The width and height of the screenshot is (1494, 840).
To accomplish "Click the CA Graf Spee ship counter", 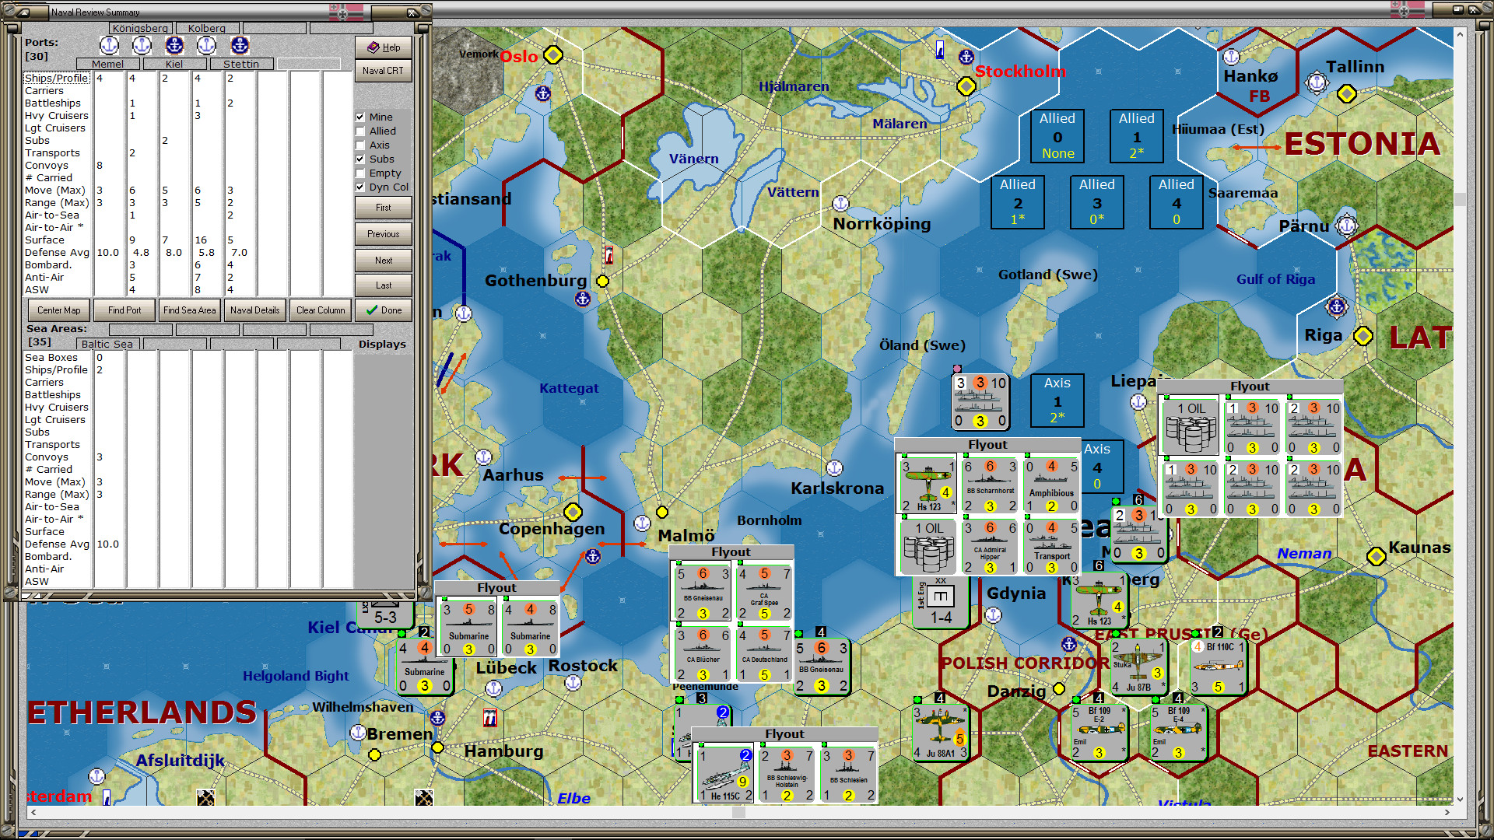I will (x=764, y=593).
